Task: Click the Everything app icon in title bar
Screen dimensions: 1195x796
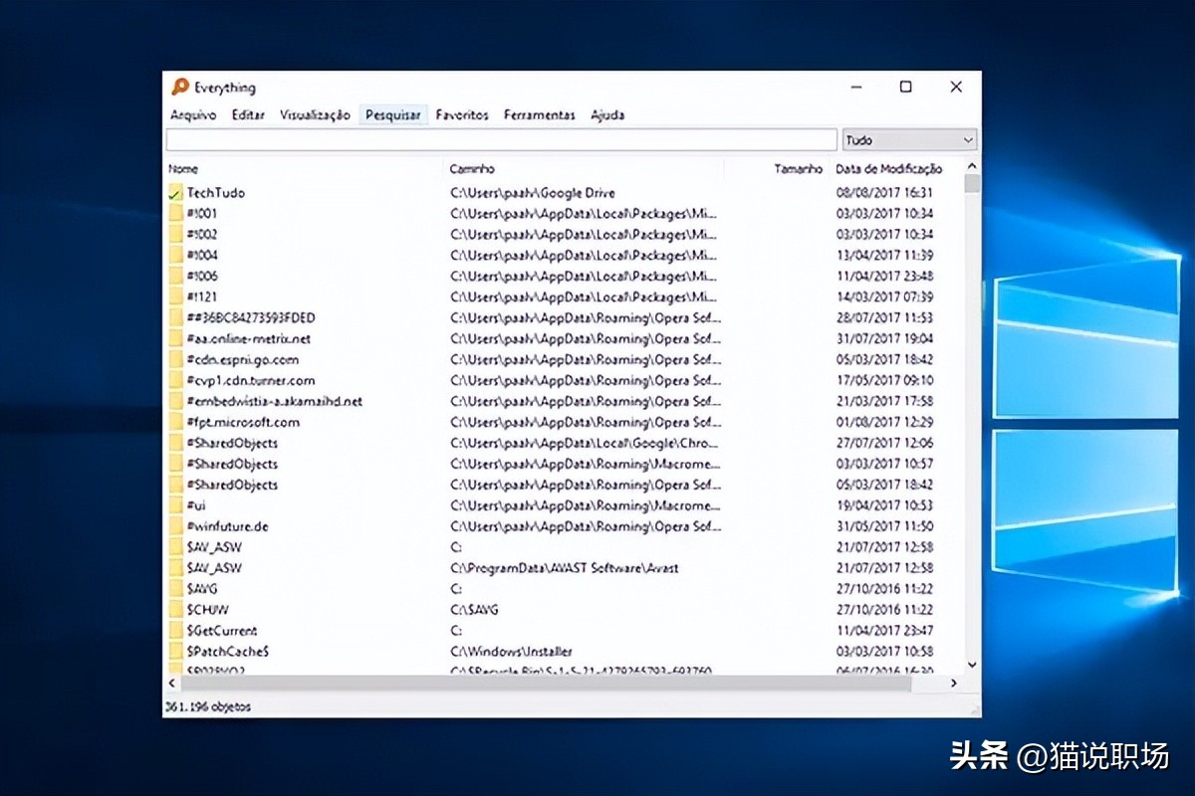Action: [x=180, y=88]
